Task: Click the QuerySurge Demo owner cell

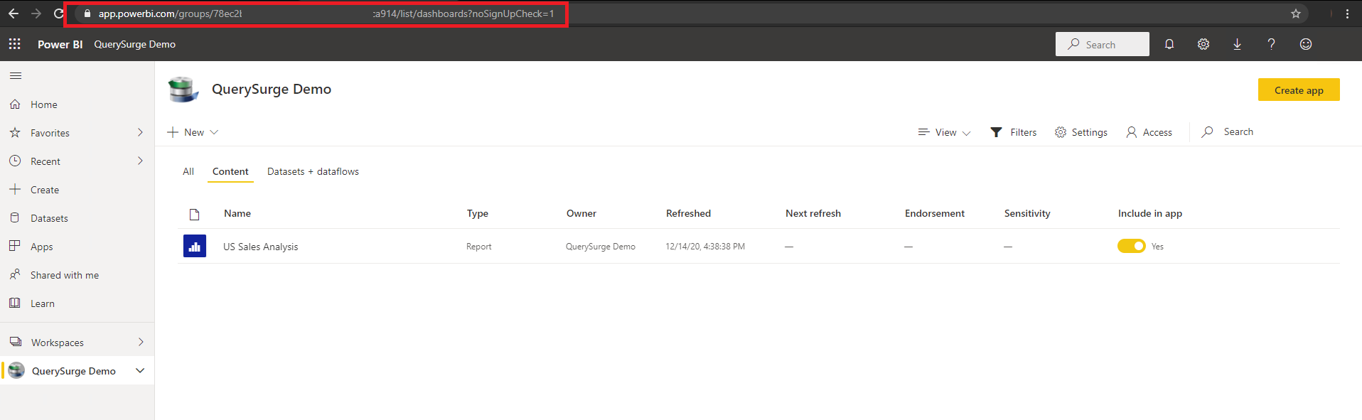Action: [x=601, y=247]
